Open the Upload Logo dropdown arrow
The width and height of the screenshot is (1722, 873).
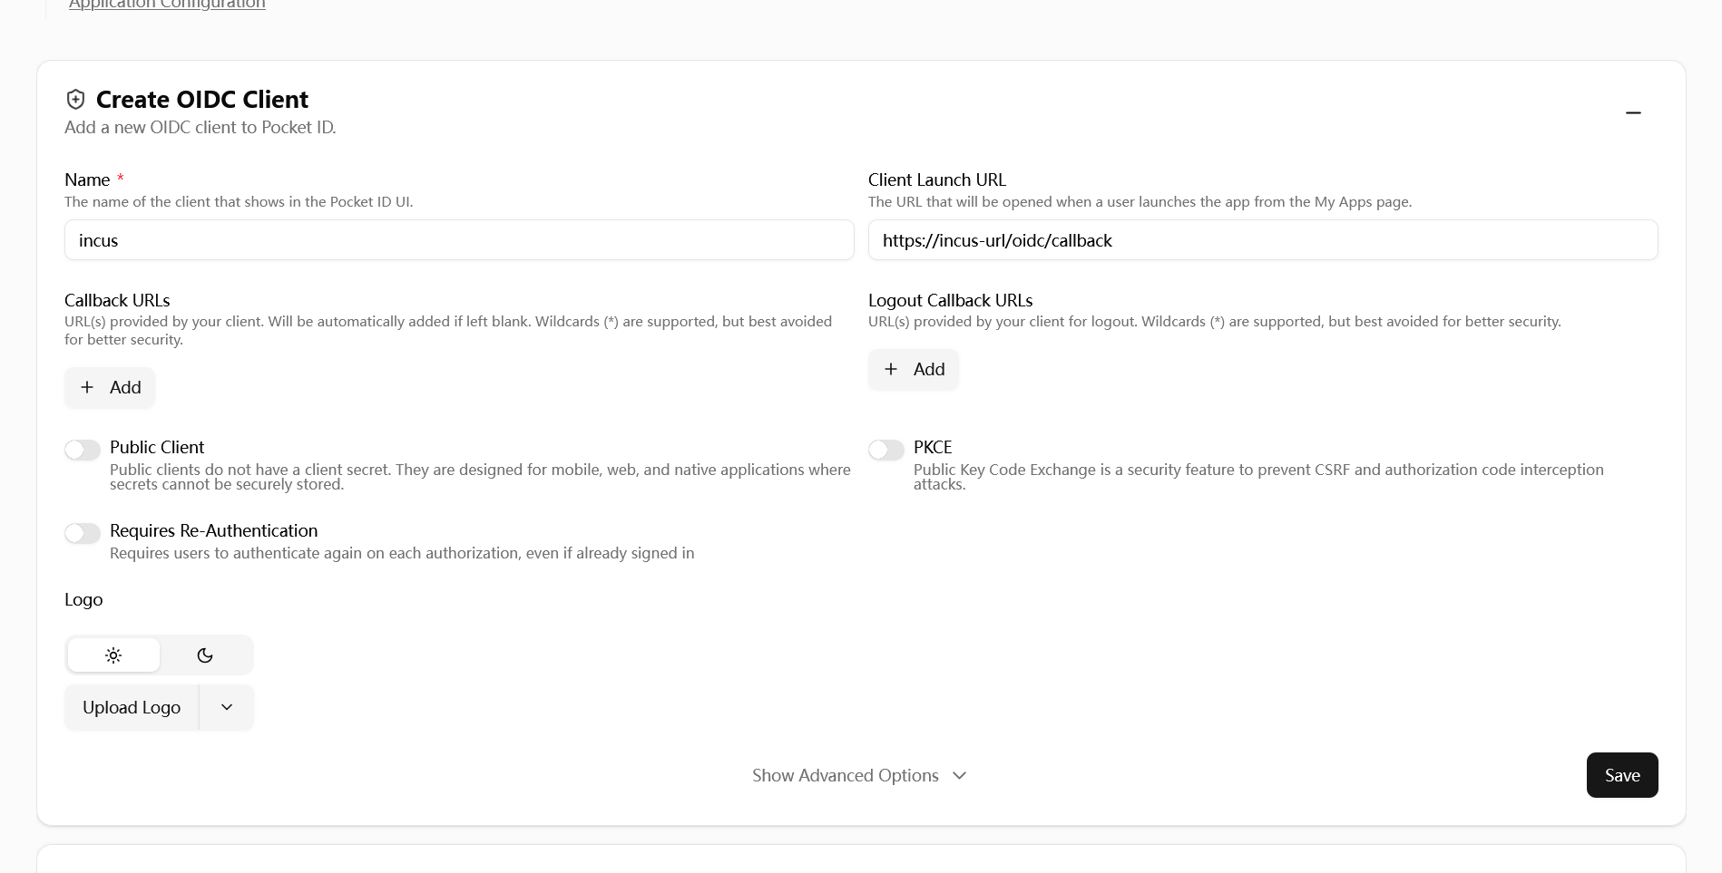[227, 708]
